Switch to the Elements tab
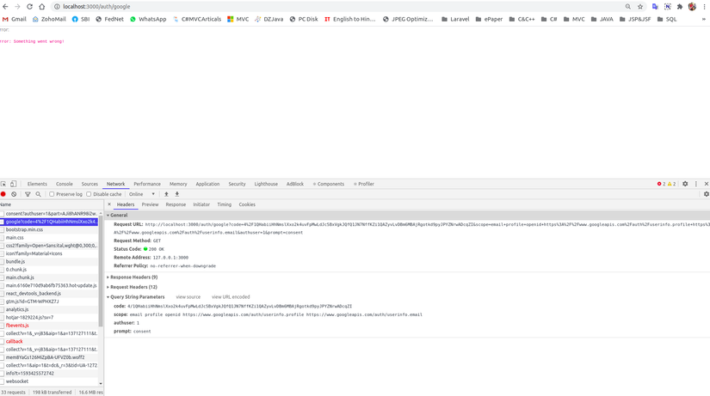Screen dimensions: 710x396 pyautogui.click(x=37, y=184)
